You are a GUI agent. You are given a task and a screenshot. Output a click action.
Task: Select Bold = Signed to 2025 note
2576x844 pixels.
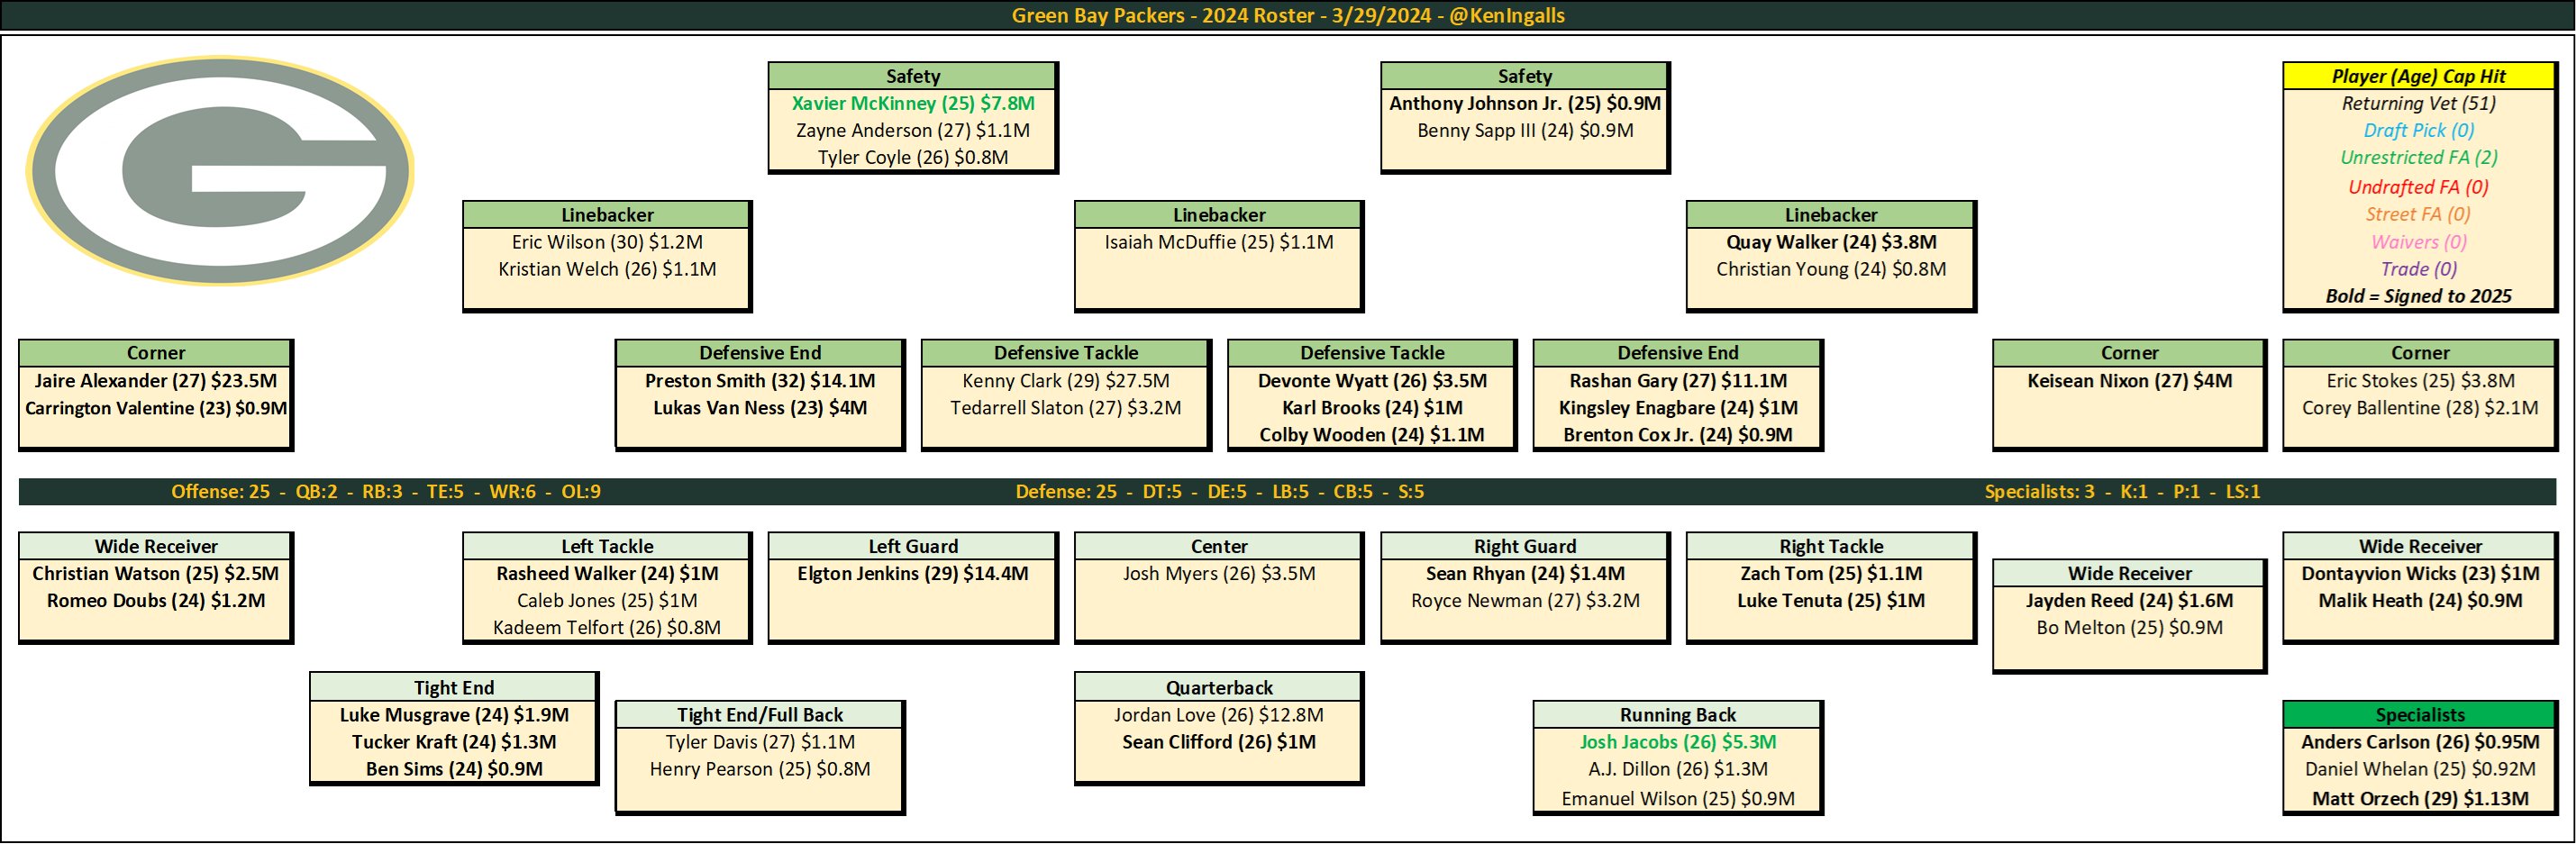pyautogui.click(x=2419, y=296)
